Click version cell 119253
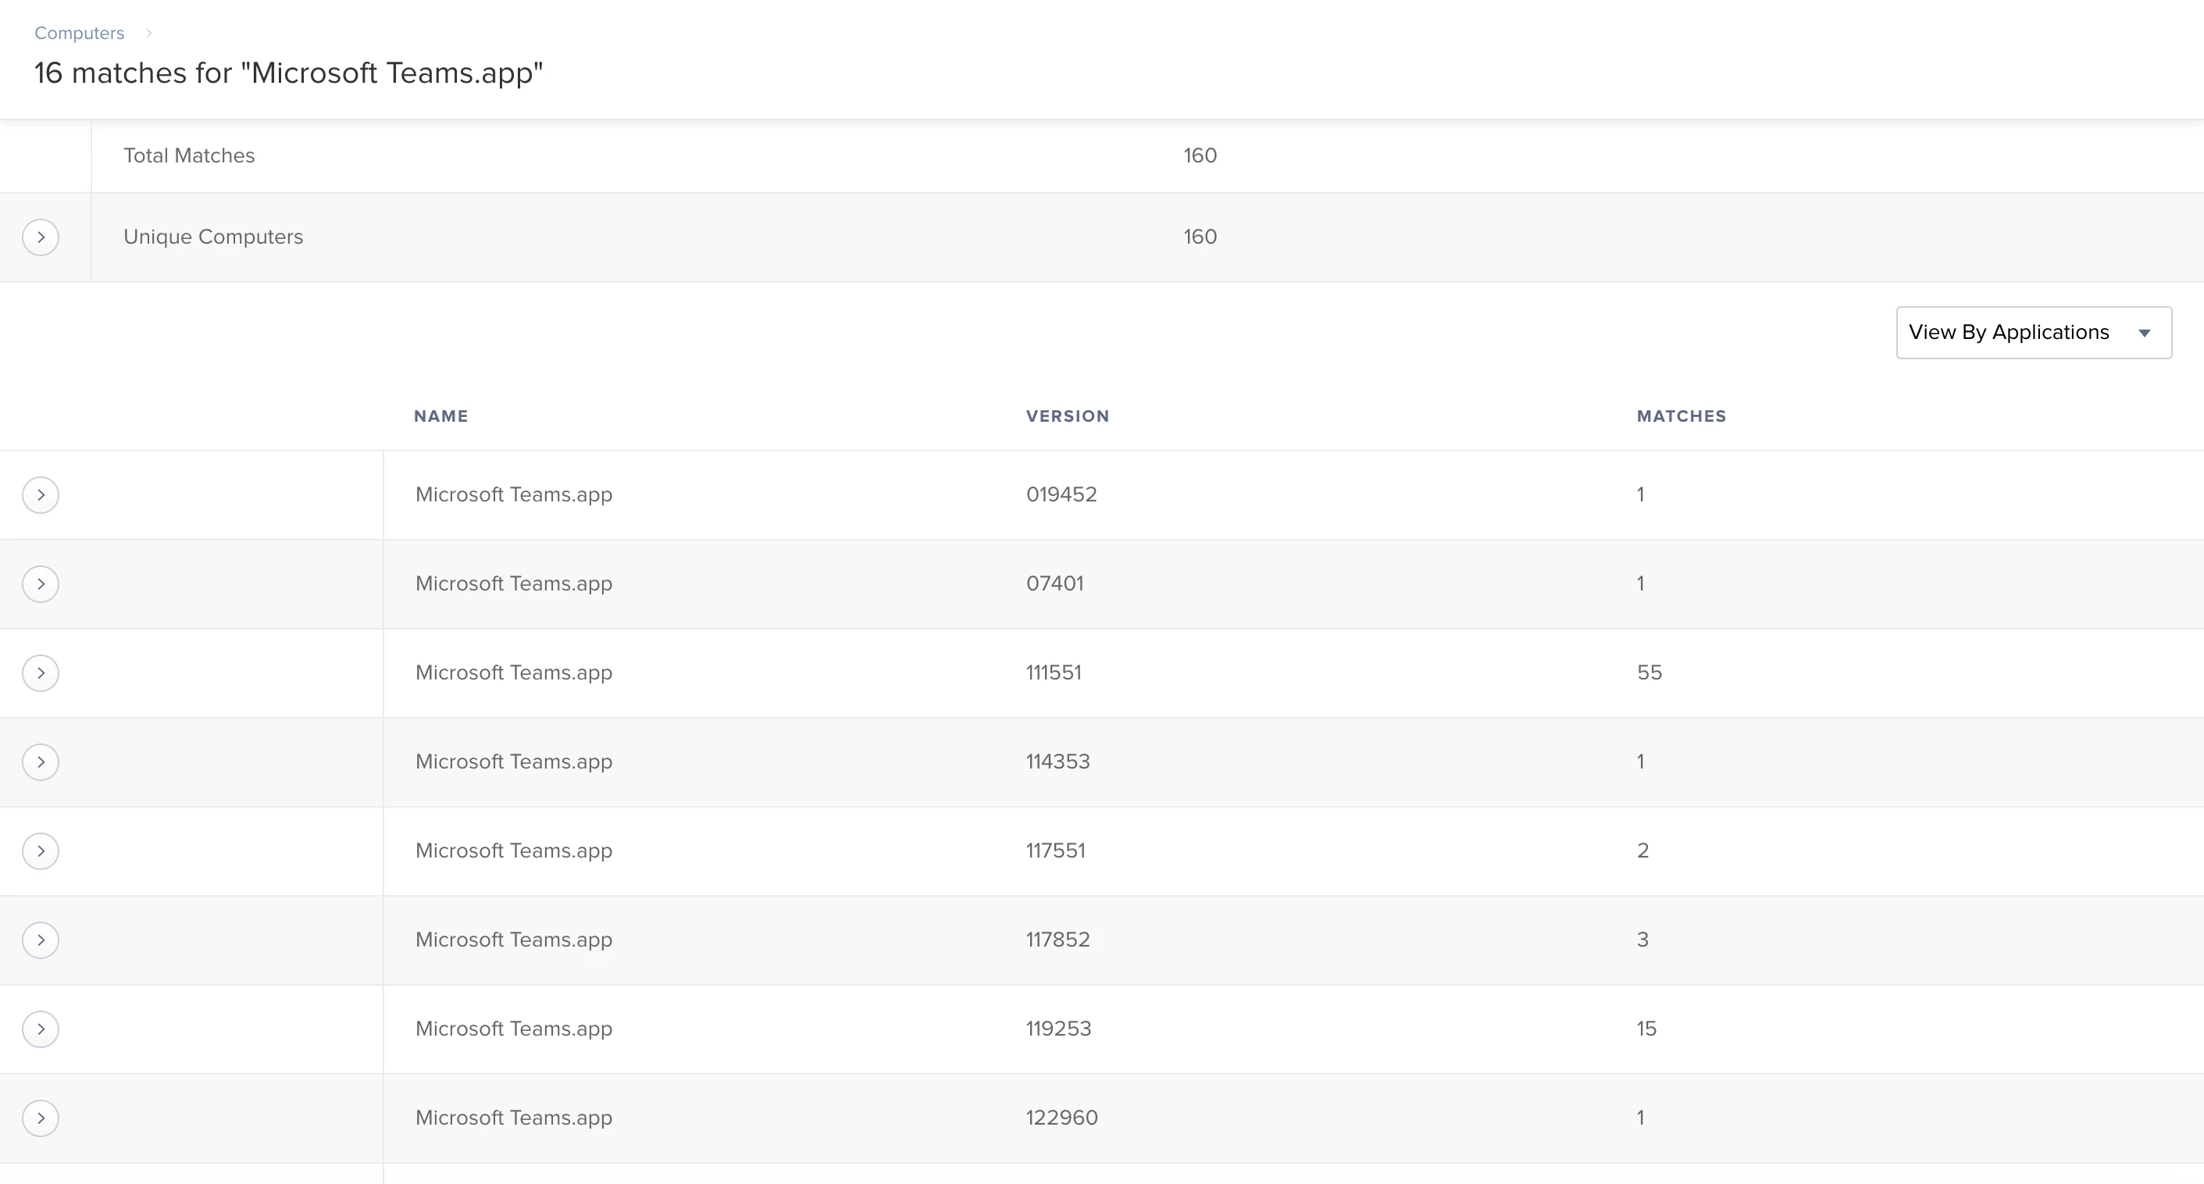The height and width of the screenshot is (1184, 2204). tap(1058, 1029)
